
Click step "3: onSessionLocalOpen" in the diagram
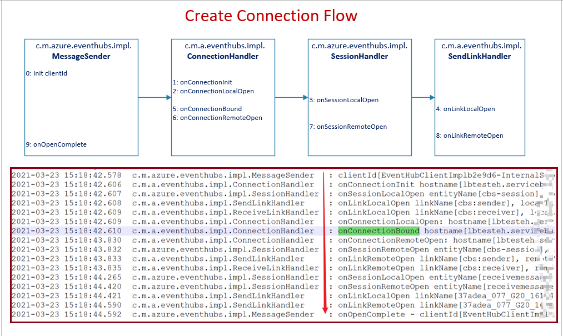coord(344,100)
